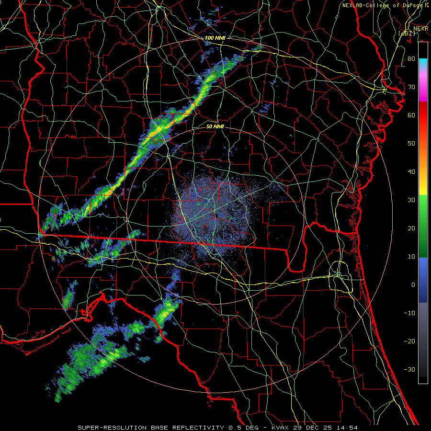
Task: Click the 10 value on reflectivity scale
Action: (x=411, y=257)
